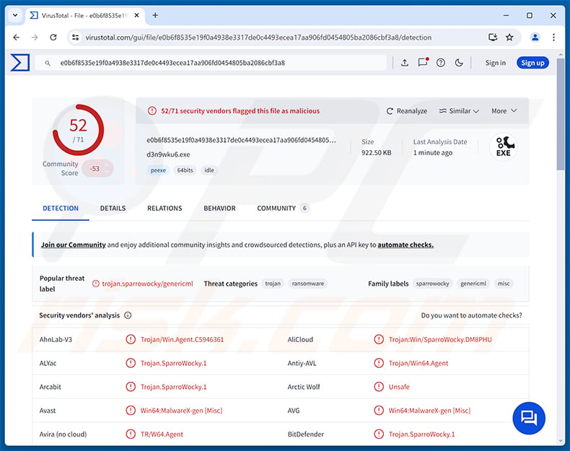Open the help question mark icon

(x=441, y=63)
